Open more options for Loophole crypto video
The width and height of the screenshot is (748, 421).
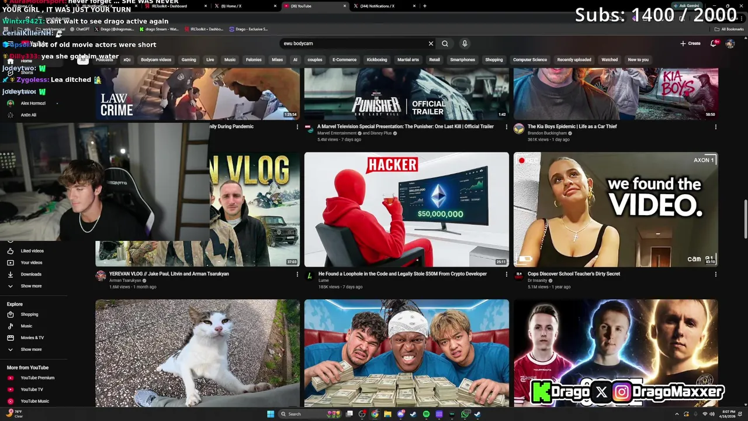(506, 274)
